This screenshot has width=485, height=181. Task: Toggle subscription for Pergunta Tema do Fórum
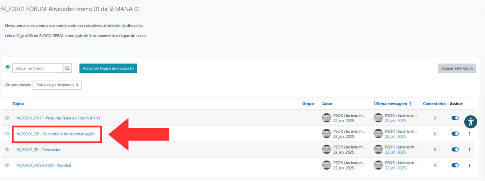click(455, 118)
